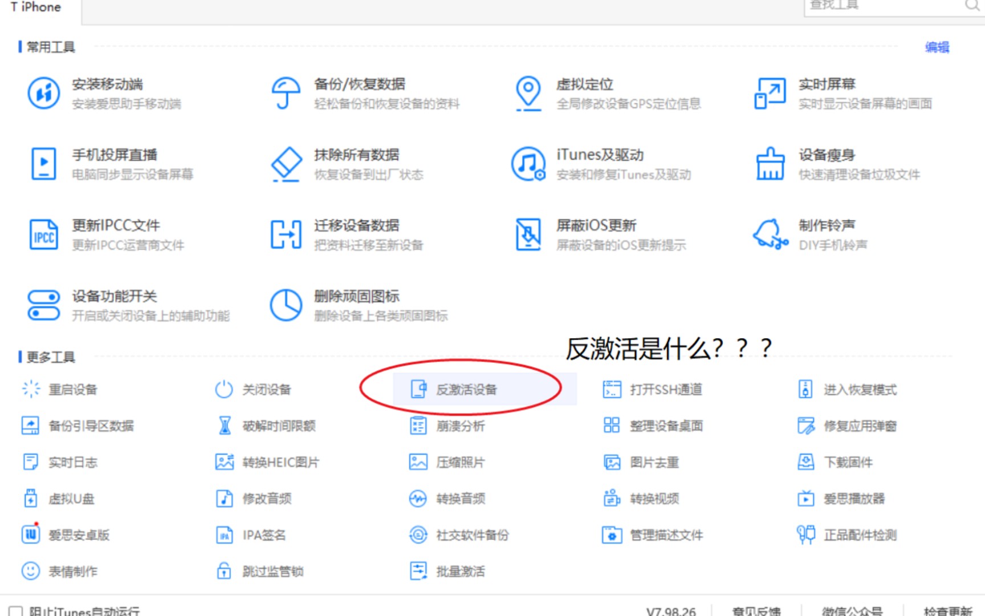Launch the 制作铃声 bell icon

pyautogui.click(x=770, y=234)
